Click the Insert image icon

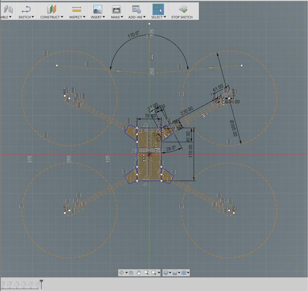[x=98, y=9]
